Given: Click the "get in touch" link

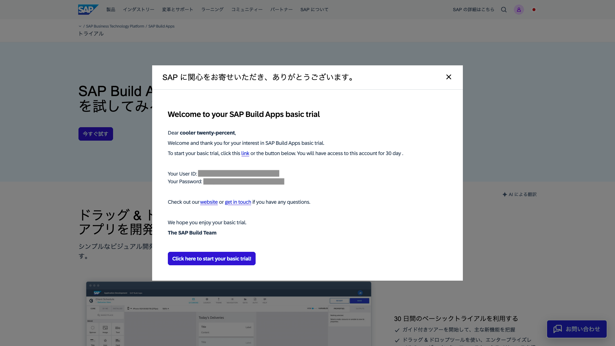Looking at the screenshot, I should [x=238, y=202].
